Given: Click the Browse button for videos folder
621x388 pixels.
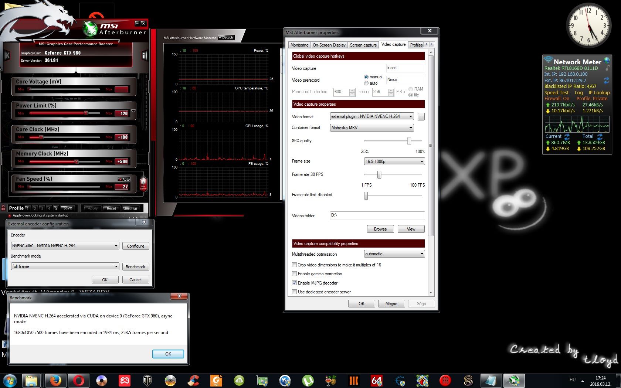Looking at the screenshot, I should (x=380, y=229).
